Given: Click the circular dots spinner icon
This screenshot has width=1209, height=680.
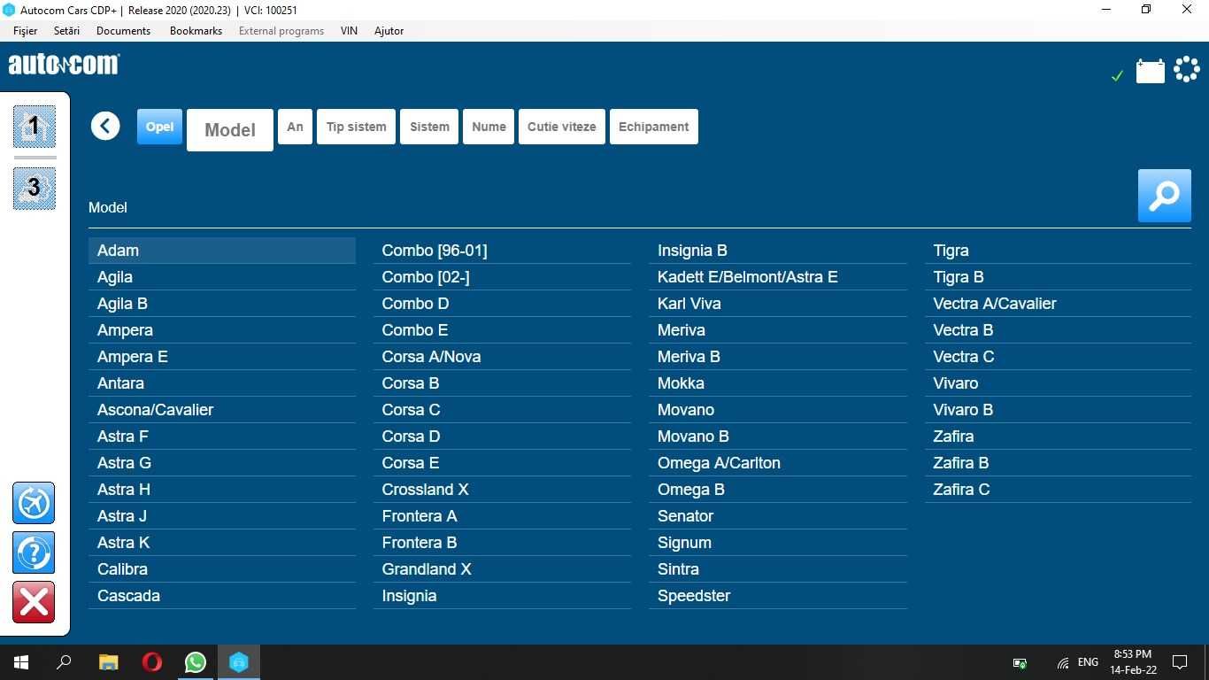Looking at the screenshot, I should click(x=1186, y=69).
